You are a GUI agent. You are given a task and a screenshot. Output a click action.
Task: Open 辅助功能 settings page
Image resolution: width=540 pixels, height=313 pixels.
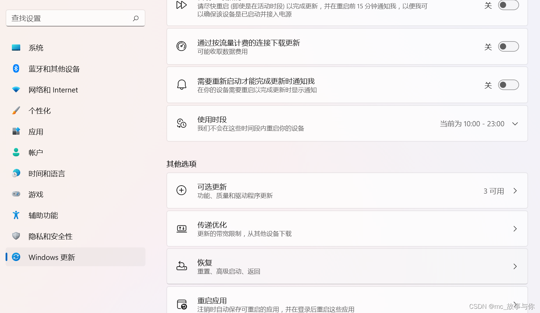pyautogui.click(x=75, y=215)
